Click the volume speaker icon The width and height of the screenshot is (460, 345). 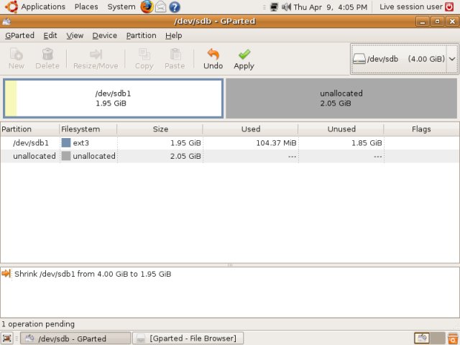tap(286, 6)
